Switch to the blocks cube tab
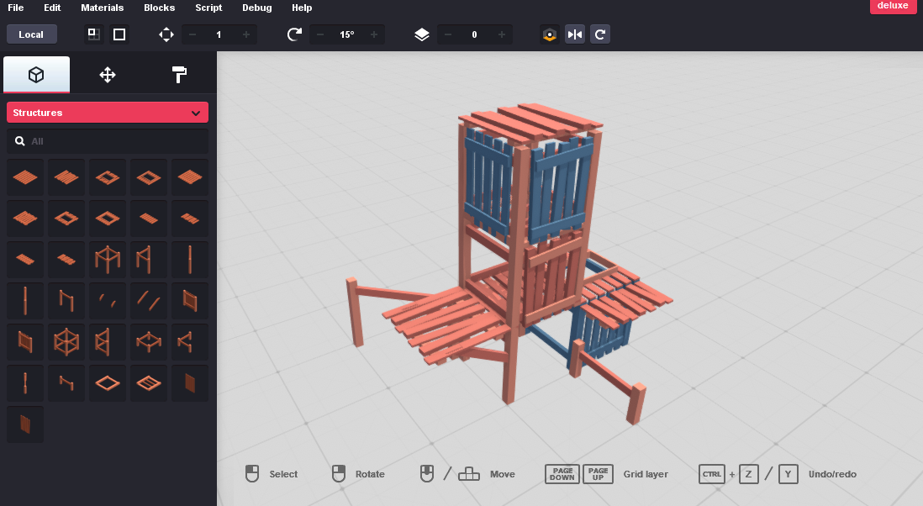The height and width of the screenshot is (506, 923). (x=36, y=75)
